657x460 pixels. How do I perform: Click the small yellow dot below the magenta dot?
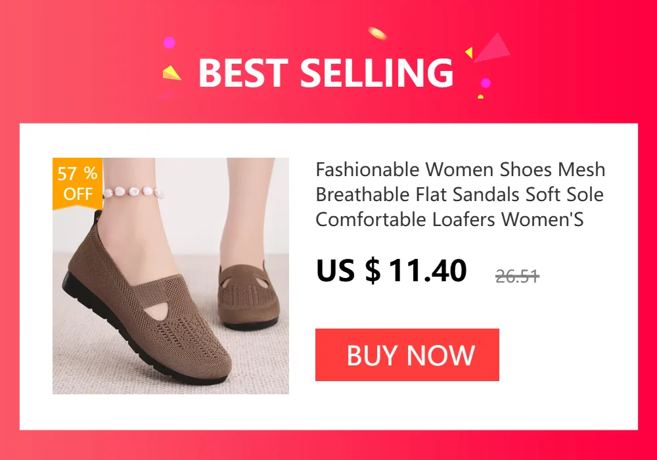pyautogui.click(x=481, y=97)
